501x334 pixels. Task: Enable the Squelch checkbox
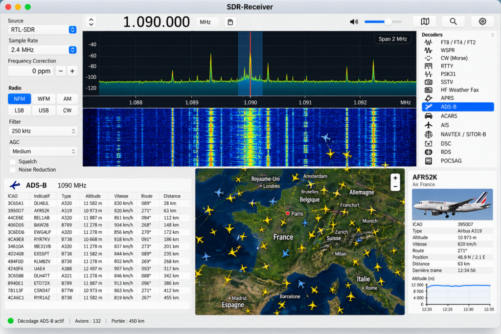(x=13, y=161)
